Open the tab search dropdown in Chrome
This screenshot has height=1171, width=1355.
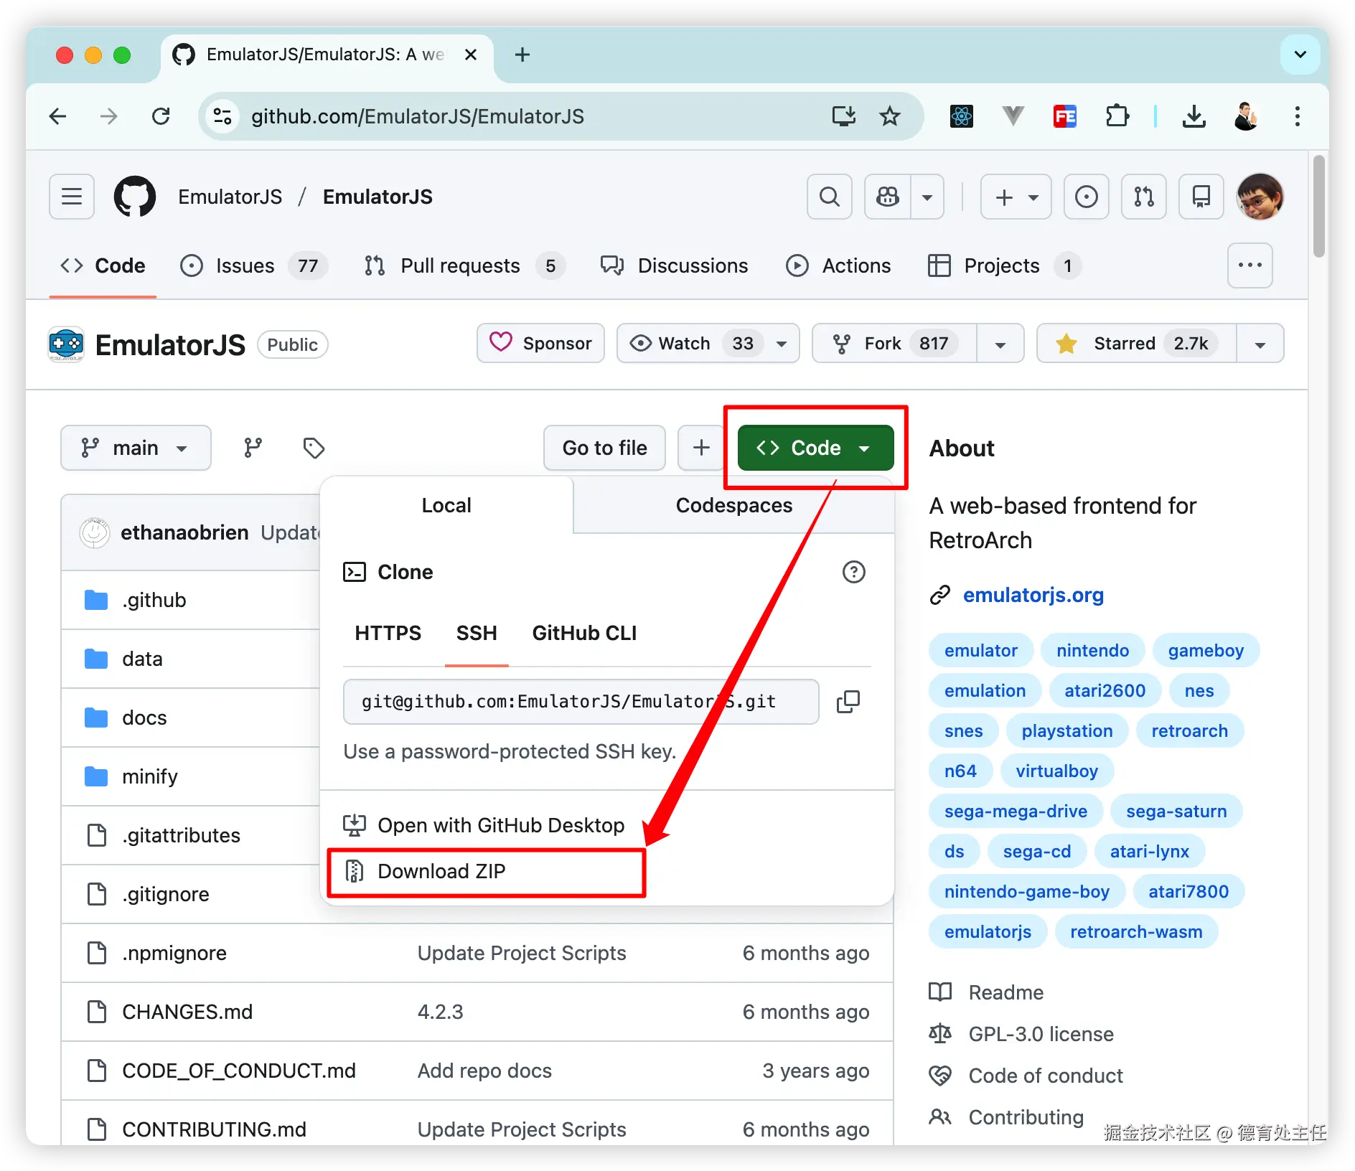1300,55
